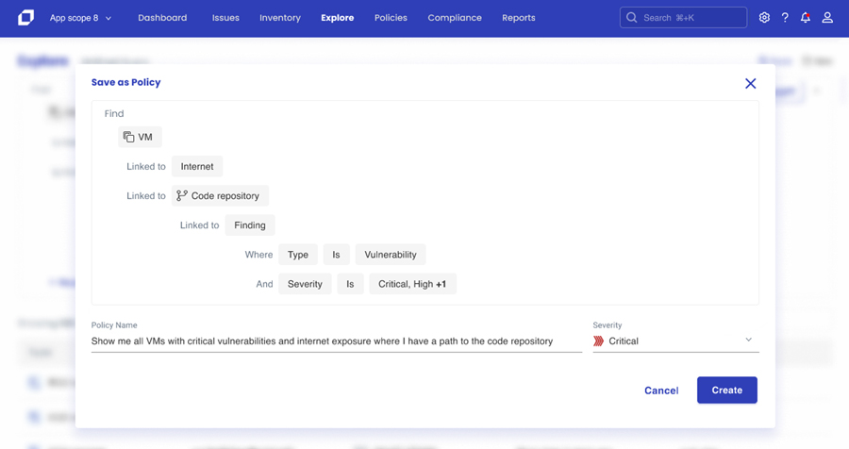Screen dimensions: 849x449
Task: Close the Save as Policy dialog
Action: click(751, 83)
